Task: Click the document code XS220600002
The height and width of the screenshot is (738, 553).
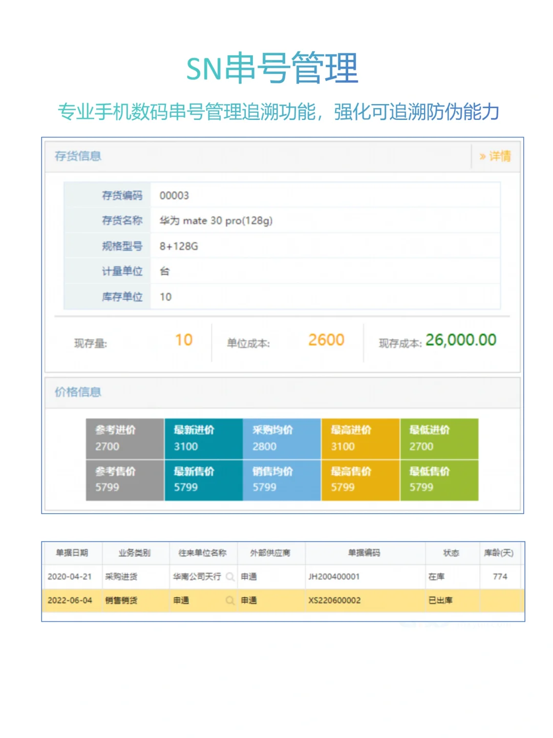Action: tap(335, 600)
